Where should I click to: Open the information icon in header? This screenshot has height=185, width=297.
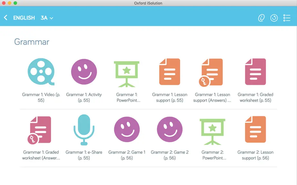pyautogui.click(x=261, y=18)
